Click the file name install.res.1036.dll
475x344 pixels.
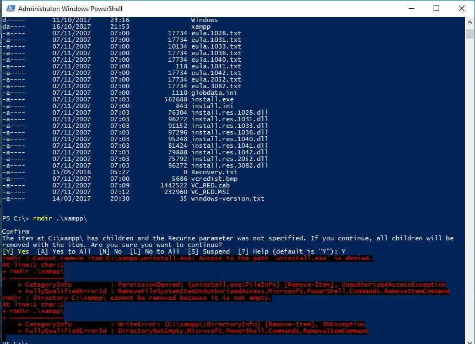pyautogui.click(x=230, y=132)
